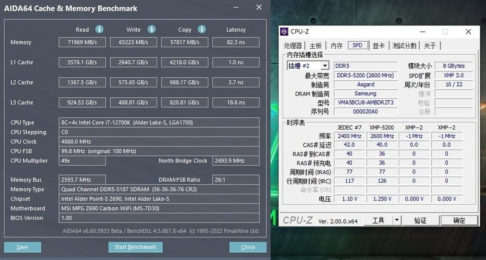Click Memory Write value 65223 MB/s

[x=134, y=42]
